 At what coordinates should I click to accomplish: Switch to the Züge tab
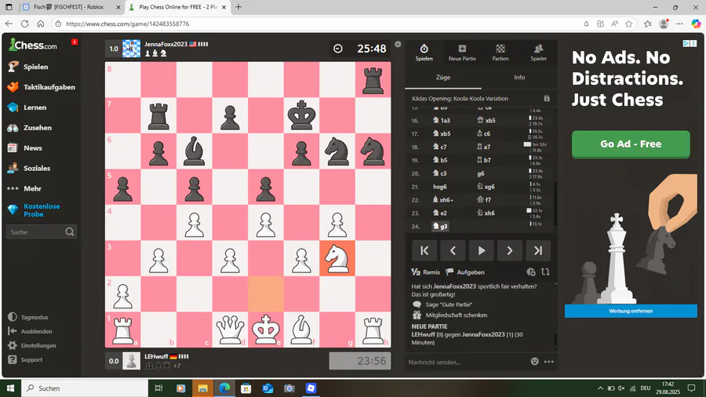443,78
